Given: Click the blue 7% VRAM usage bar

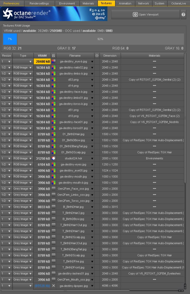Looking at the screenshot, I should coord(10,39).
